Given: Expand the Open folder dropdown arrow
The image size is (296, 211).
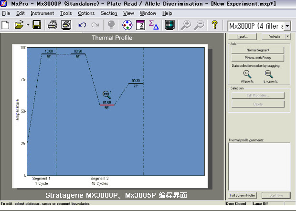Looking at the screenshot, I should tap(28, 24).
